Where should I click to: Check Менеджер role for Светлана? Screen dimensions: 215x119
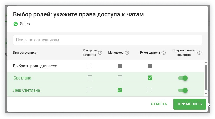(120, 78)
